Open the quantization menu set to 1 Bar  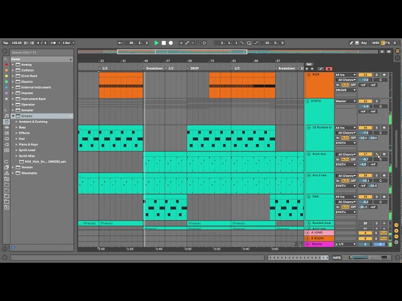(x=68, y=43)
